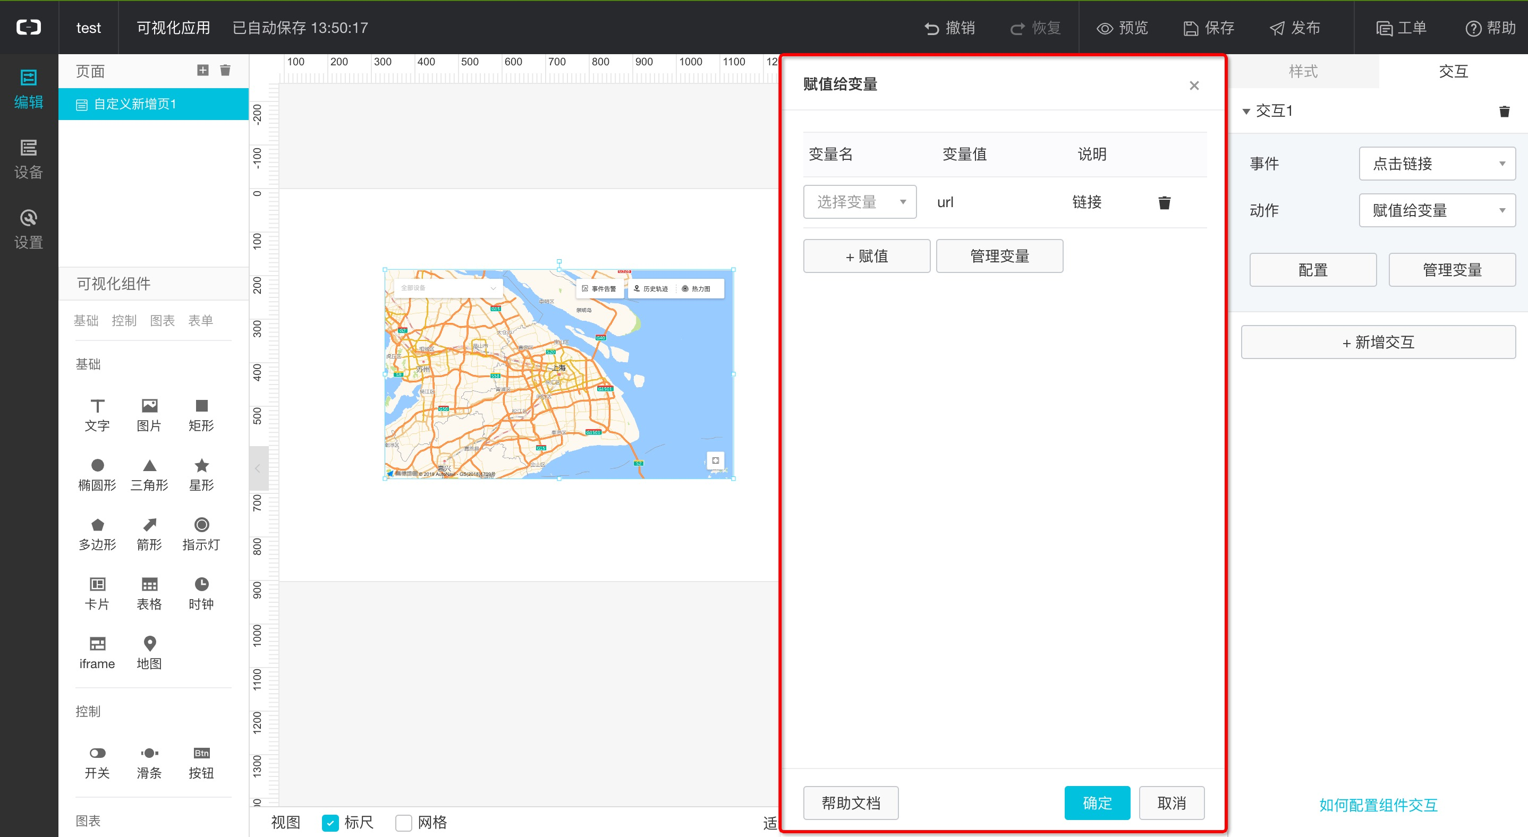Open 帮助 help in the top bar
This screenshot has height=837, width=1528.
(1491, 28)
